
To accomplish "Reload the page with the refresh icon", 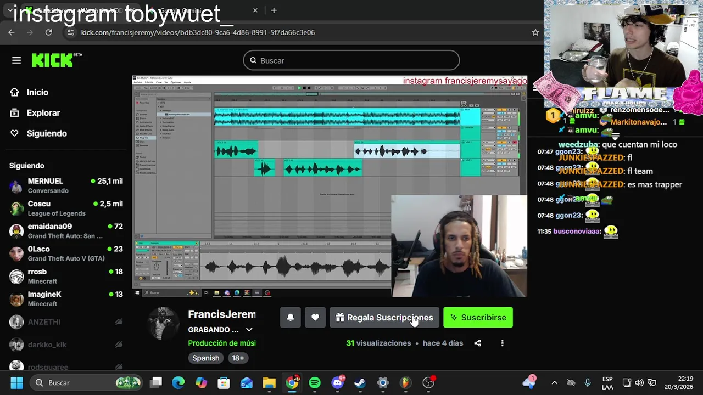I will click(x=48, y=32).
